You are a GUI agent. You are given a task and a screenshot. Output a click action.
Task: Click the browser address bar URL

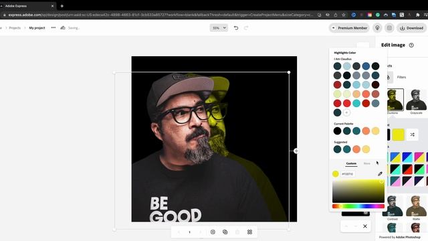(x=160, y=15)
